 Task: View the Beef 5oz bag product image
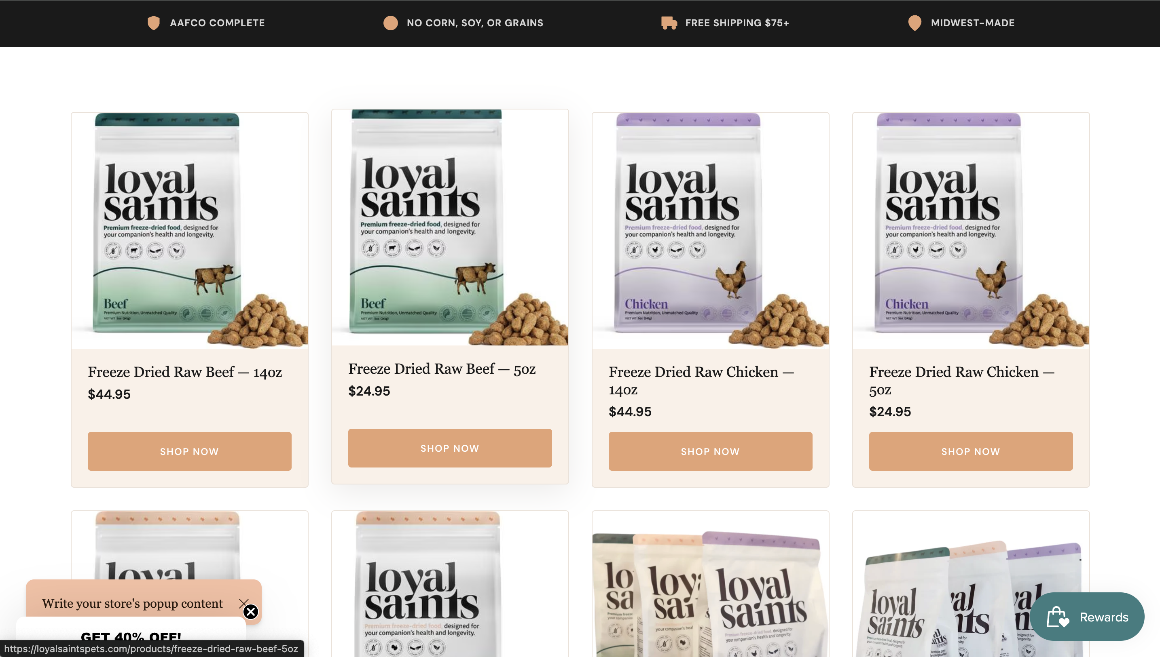[450, 227]
